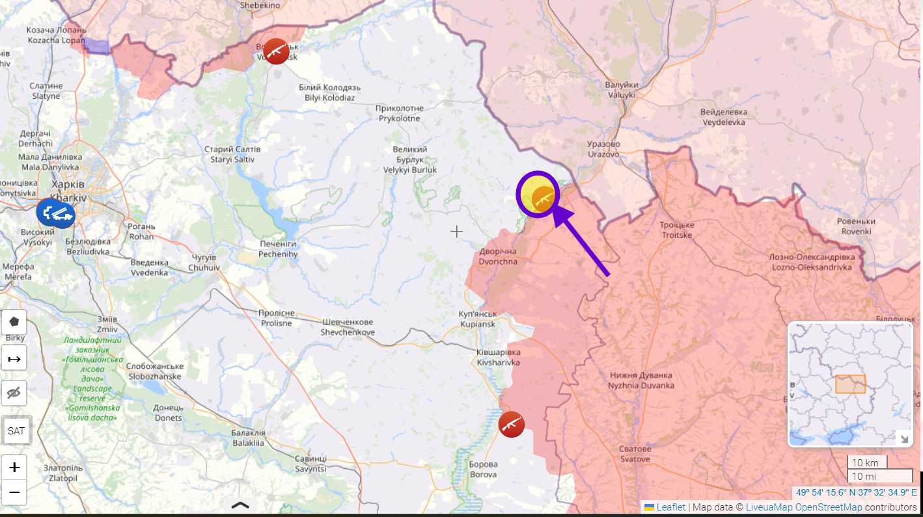
Task: Open the red gun marker near Vovchansk
Action: [276, 51]
